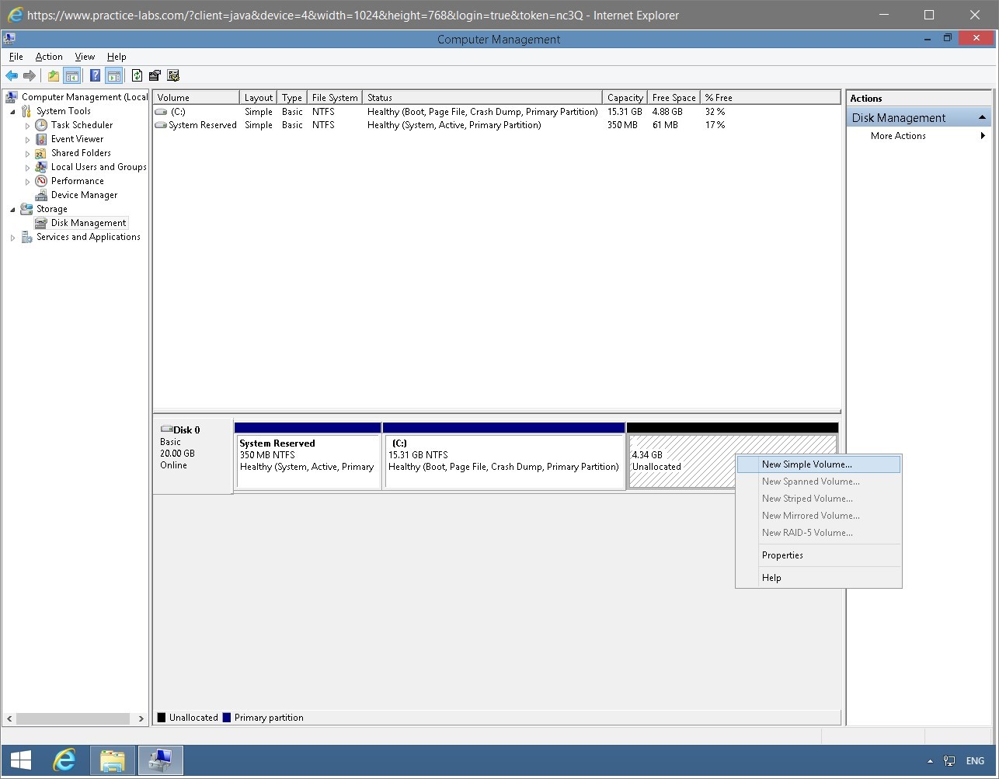The width and height of the screenshot is (999, 779).
Task: Toggle the Show/Hide action pane toolbar icon
Action: tap(113, 75)
